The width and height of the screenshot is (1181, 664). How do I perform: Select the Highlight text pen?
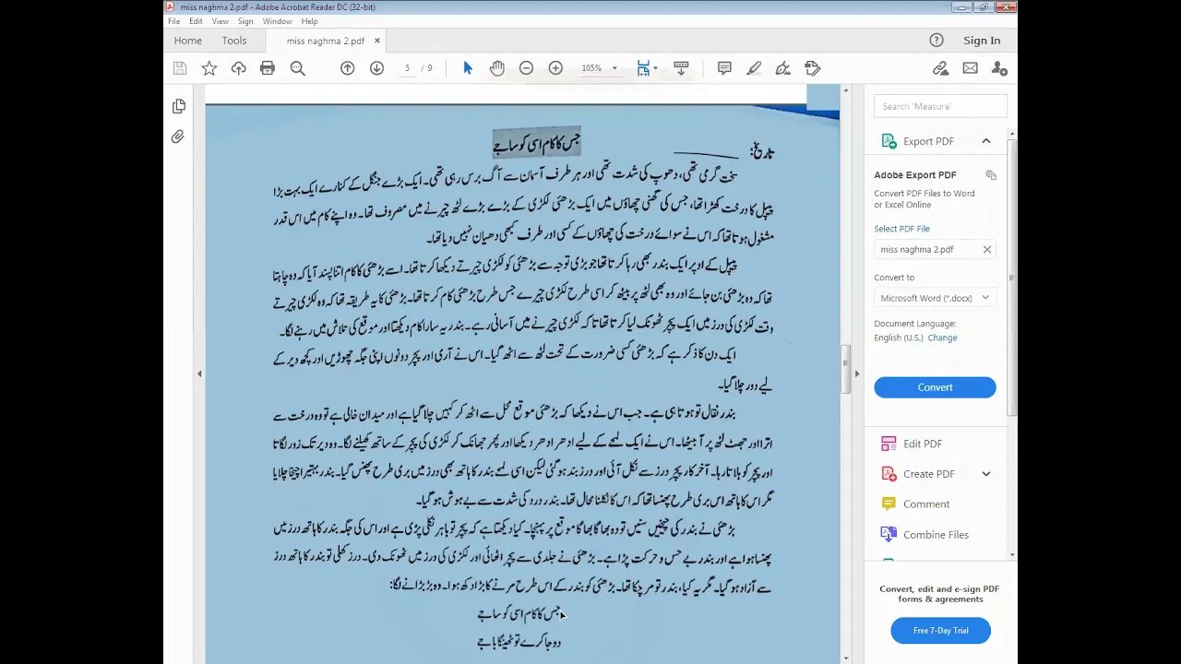754,68
